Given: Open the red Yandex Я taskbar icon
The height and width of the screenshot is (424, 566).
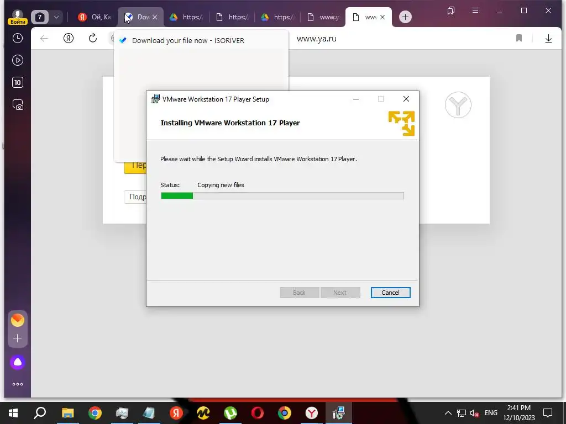Looking at the screenshot, I should 176,413.
